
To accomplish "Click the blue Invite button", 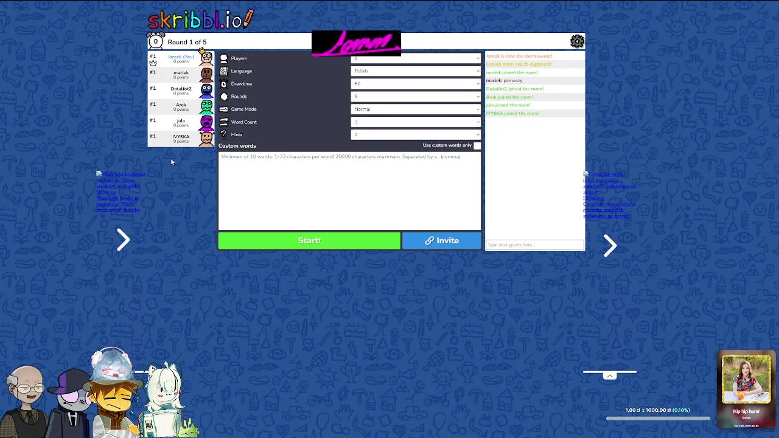I will [x=442, y=240].
